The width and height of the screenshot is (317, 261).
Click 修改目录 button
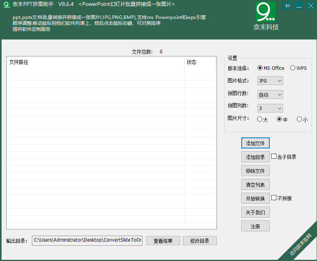200,241
